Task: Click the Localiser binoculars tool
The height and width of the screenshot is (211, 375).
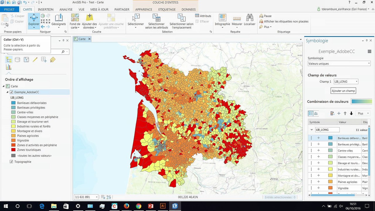Action: pyautogui.click(x=250, y=20)
